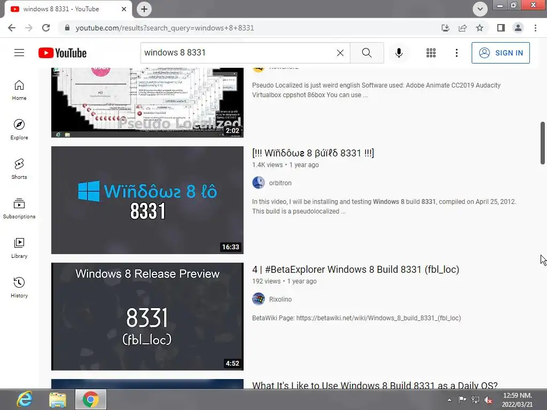Open Action Center flag icon

[x=462, y=399]
